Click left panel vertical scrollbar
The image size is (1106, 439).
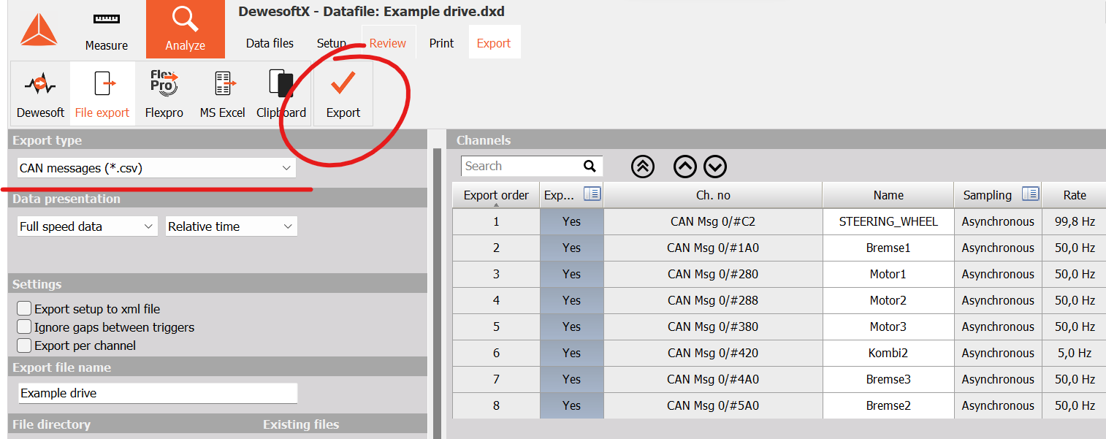coord(437,292)
